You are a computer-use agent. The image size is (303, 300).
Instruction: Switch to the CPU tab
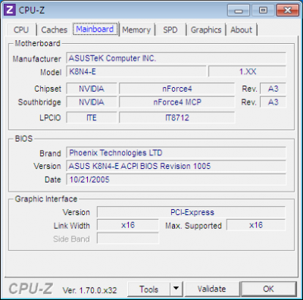(x=21, y=30)
